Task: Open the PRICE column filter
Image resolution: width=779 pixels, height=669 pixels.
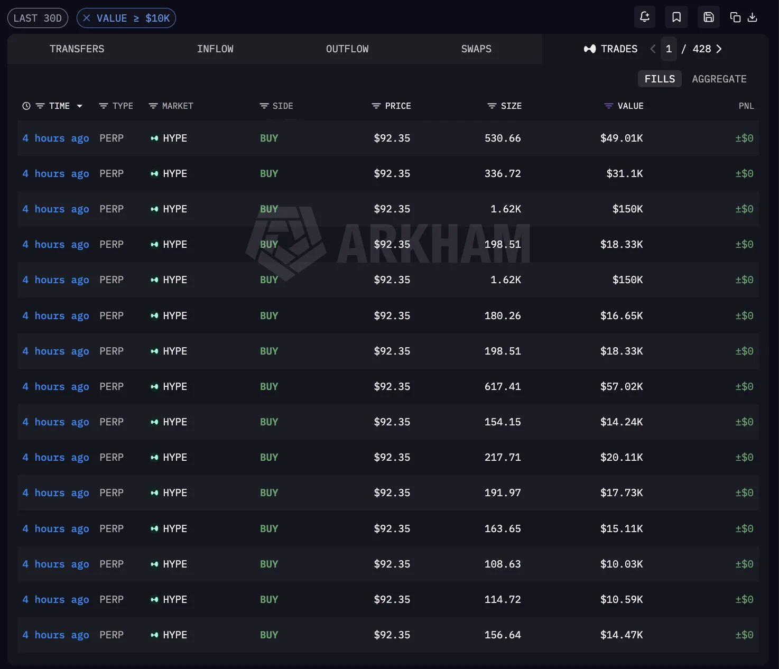Action: click(x=376, y=106)
